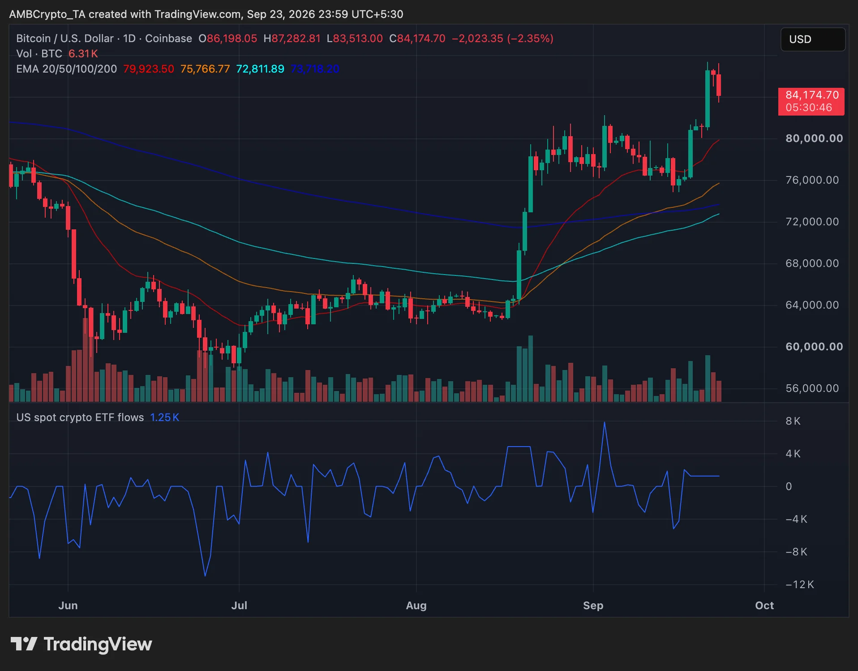Click the EMA 20/50/100/200 indicator label
The height and width of the screenshot is (671, 858).
[x=67, y=69]
